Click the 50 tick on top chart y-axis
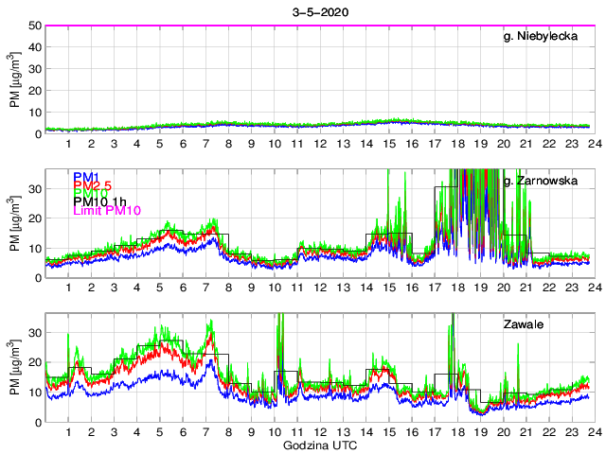 35,26
